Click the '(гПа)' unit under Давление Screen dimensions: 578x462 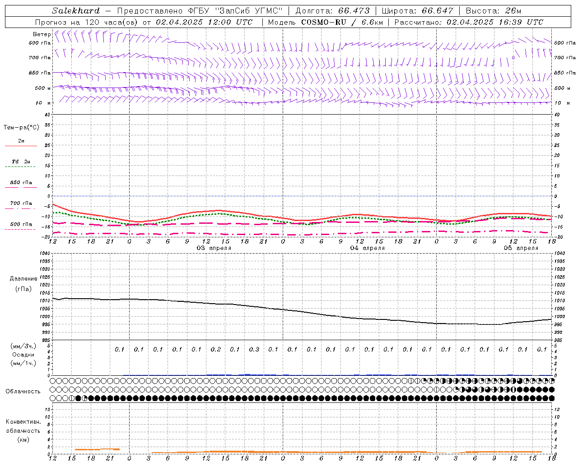(23, 289)
